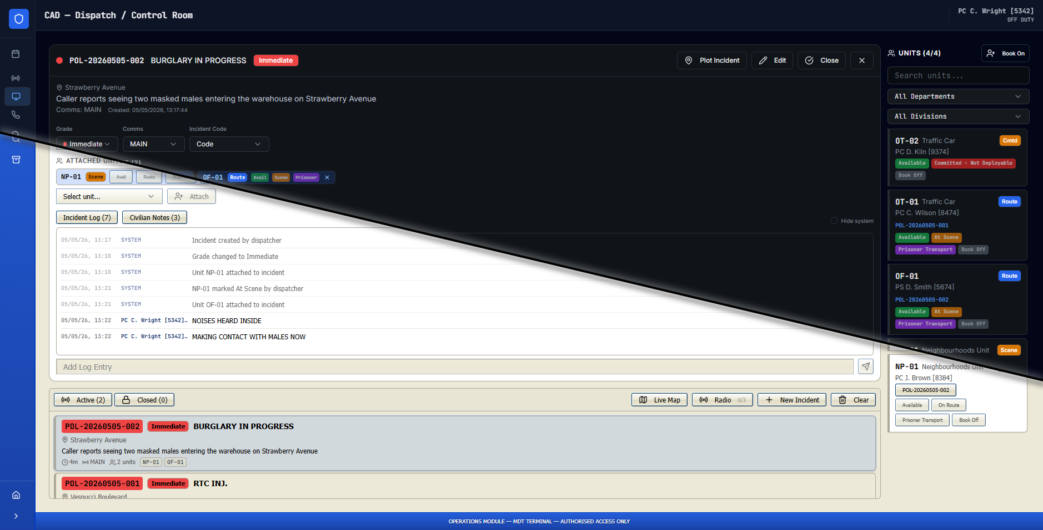The height and width of the screenshot is (530, 1043).
Task: Open the All Divisions filter dropdown
Action: (x=959, y=116)
